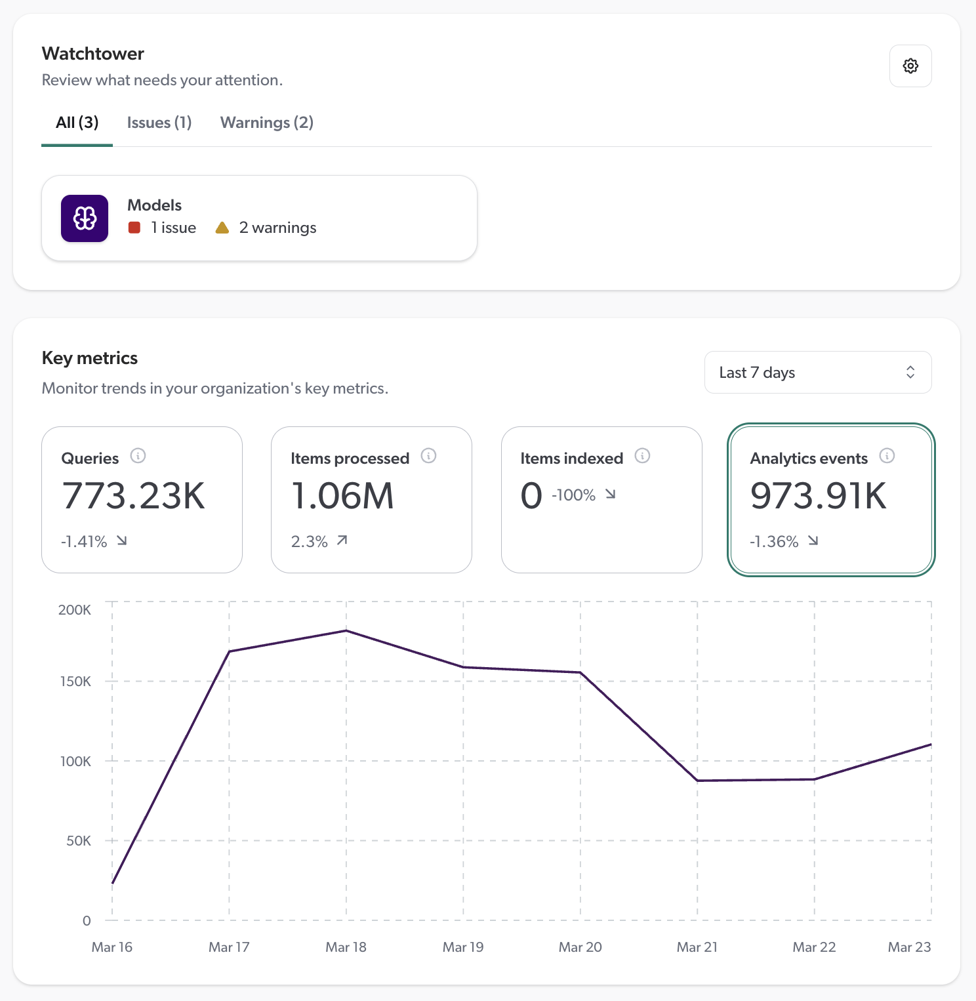The width and height of the screenshot is (976, 1001).
Task: Click the yellow warning triangle icon
Action: [223, 227]
